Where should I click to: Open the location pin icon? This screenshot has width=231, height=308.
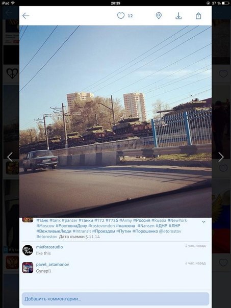coord(159,16)
